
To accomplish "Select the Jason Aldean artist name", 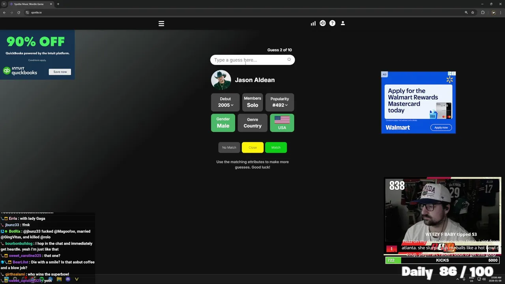I will coord(255,80).
